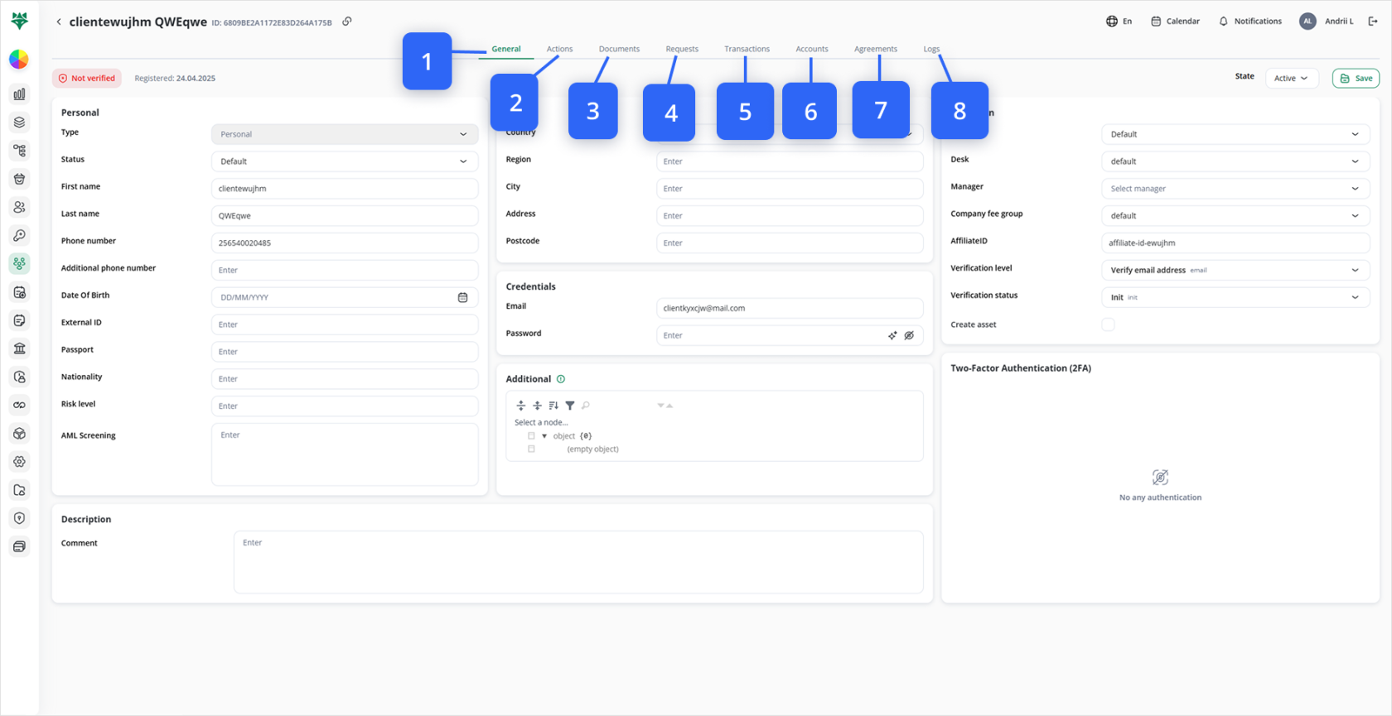Image resolution: width=1392 pixels, height=716 pixels.
Task: Open the hierarchy tree icon in sidebar
Action: point(19,151)
